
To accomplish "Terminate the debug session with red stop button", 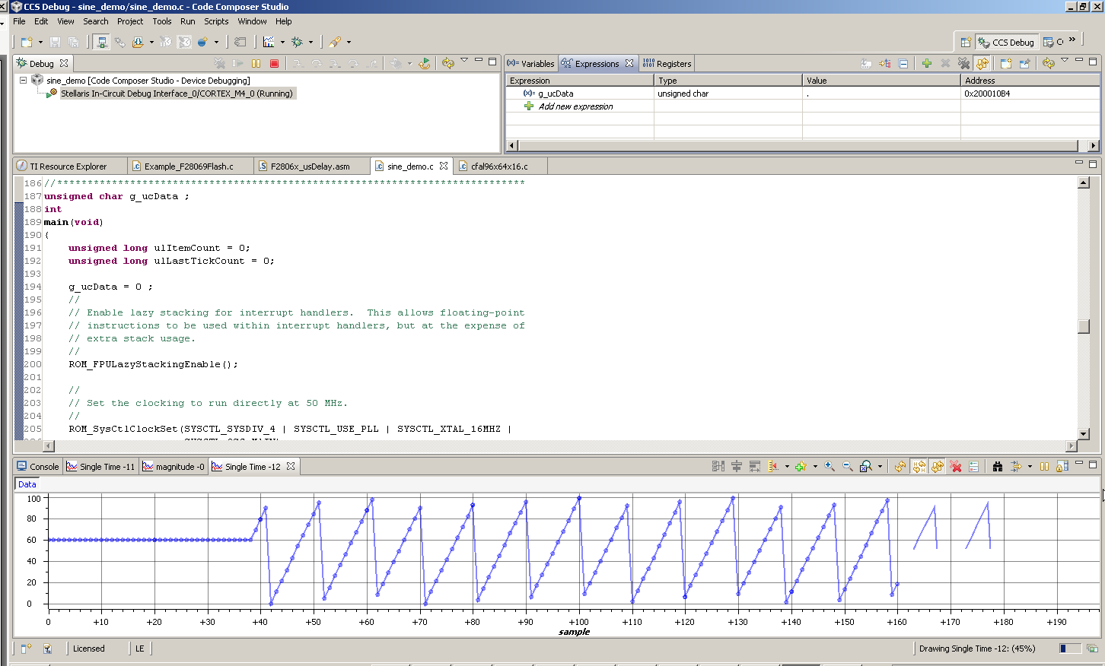I will coord(275,64).
